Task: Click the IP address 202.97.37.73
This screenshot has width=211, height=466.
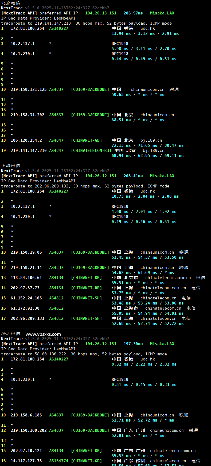Action: pos(25,288)
